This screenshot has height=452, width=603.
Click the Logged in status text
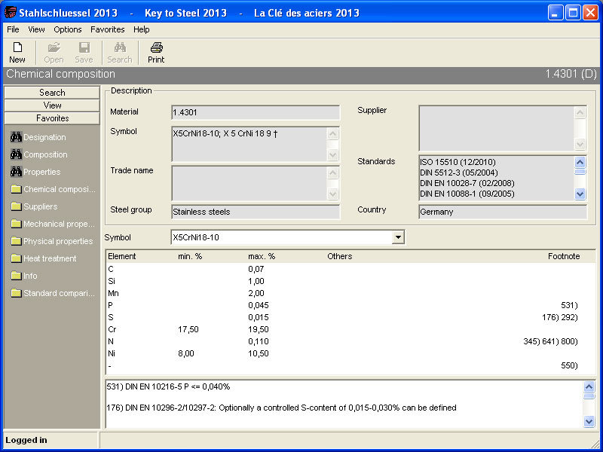[26, 440]
